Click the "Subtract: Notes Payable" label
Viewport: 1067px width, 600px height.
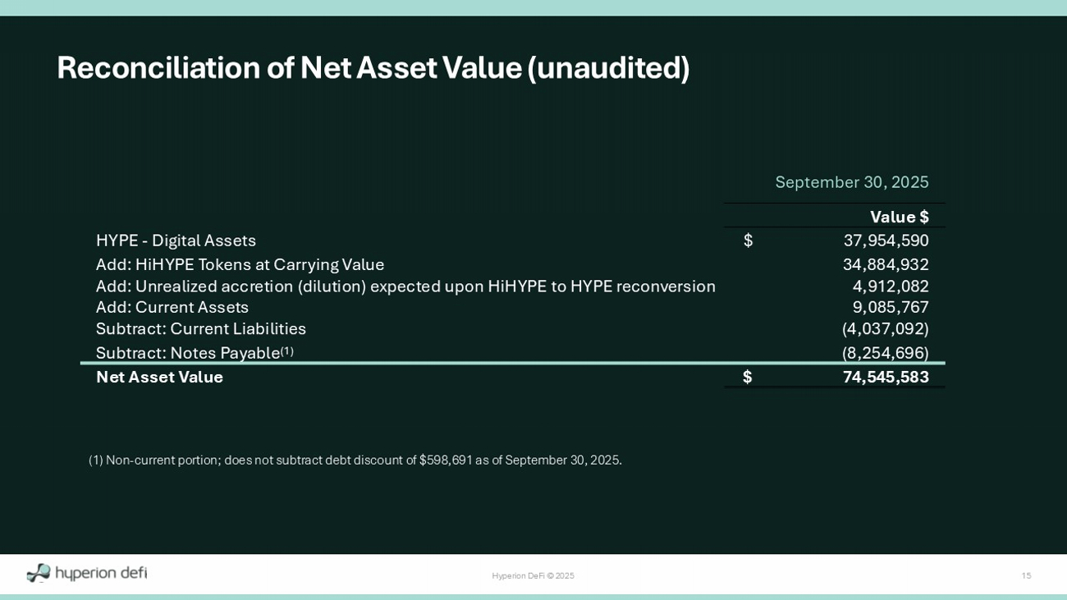pos(188,353)
